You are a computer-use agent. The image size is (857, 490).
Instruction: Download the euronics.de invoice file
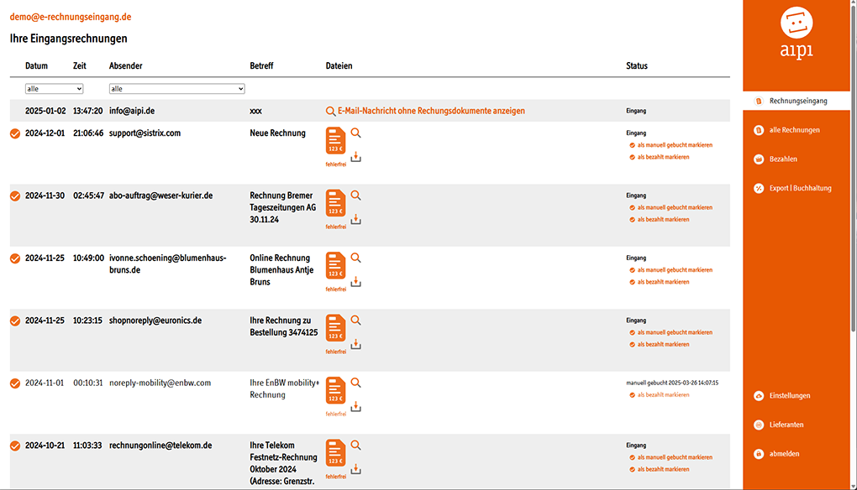tap(355, 344)
